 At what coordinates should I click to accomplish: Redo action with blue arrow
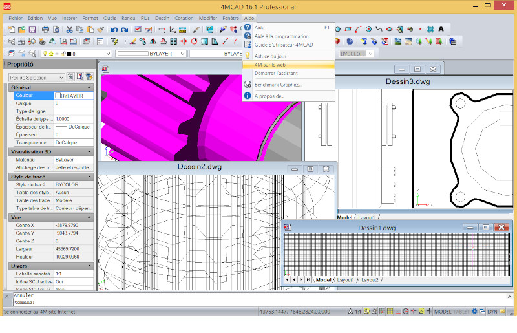[124, 30]
